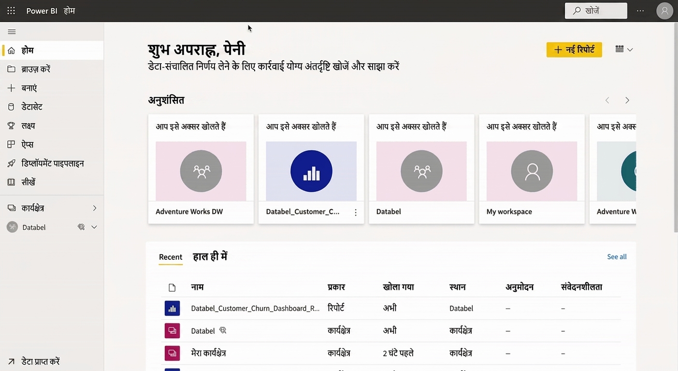Click the See all link
Image resolution: width=678 pixels, height=371 pixels.
tap(617, 257)
